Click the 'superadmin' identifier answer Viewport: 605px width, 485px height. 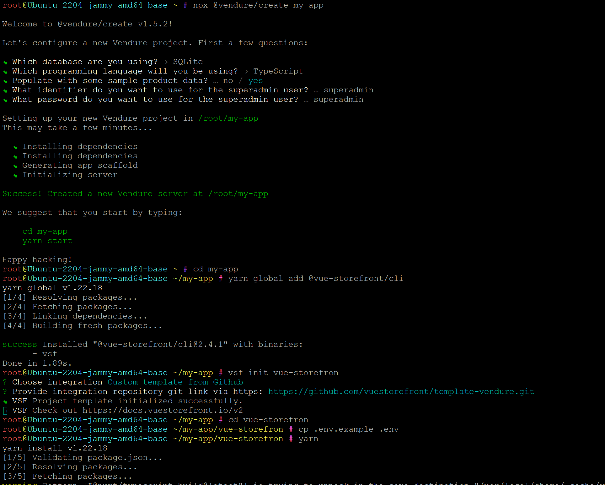tap(348, 90)
